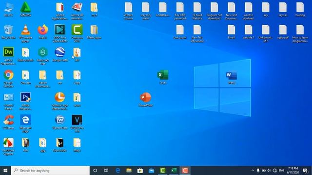Image resolution: width=312 pixels, height=175 pixels.
Task: Open the clock showing 7:18 PM
Action: (x=293, y=171)
